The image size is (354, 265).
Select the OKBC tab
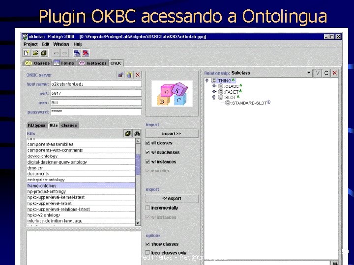[116, 63]
